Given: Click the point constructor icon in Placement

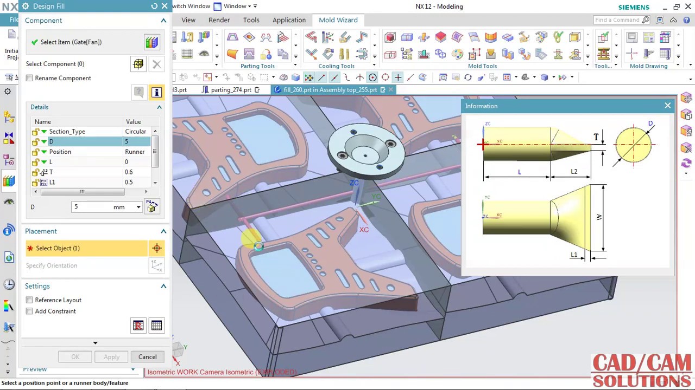Looking at the screenshot, I should [x=157, y=248].
